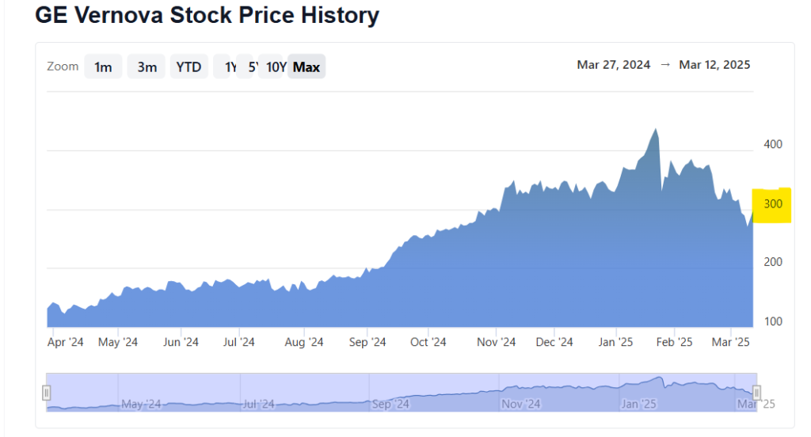Click the Zoom label

(63, 66)
